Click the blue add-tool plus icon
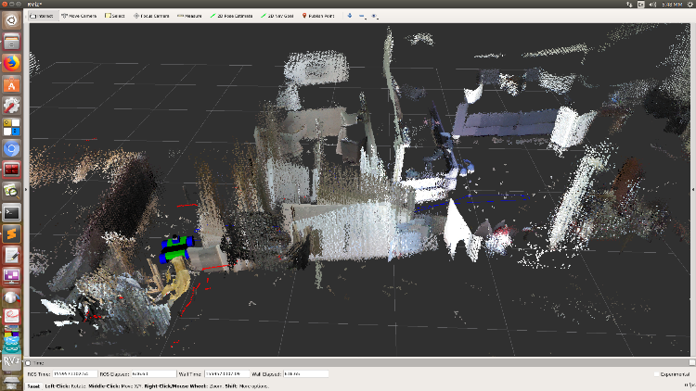This screenshot has width=696, height=391. coord(349,16)
